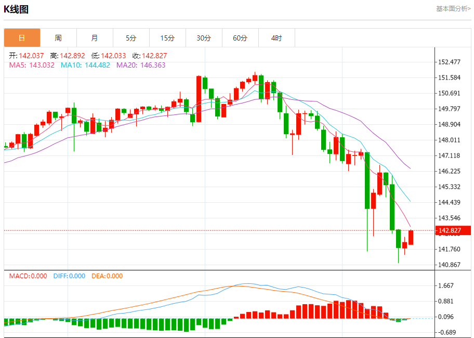Image resolution: width=474 pixels, height=338 pixels.
Task: Click the MA10: 144.482 indicator label
Action: [x=86, y=66]
